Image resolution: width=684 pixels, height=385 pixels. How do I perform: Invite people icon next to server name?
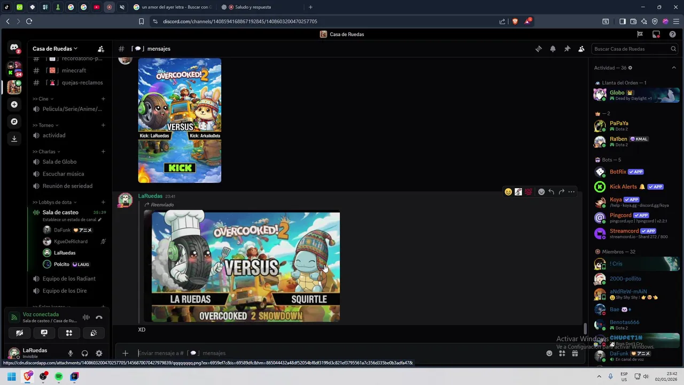101,49
